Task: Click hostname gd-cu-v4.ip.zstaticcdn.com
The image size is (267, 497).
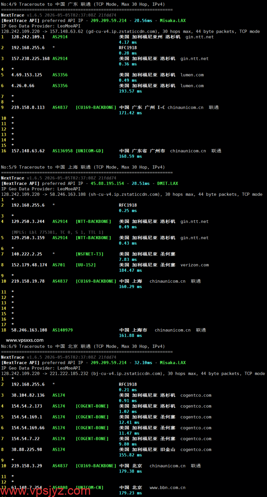Action: 122,31
